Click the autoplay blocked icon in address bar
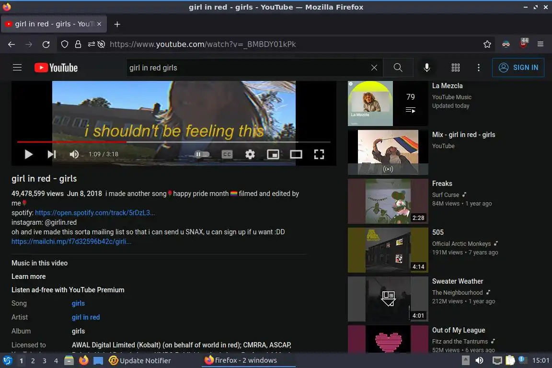Screen dimensions: 552x368 tap(102, 45)
